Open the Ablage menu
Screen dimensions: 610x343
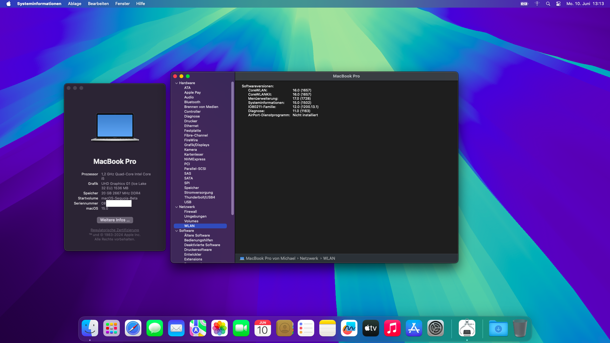pos(75,4)
